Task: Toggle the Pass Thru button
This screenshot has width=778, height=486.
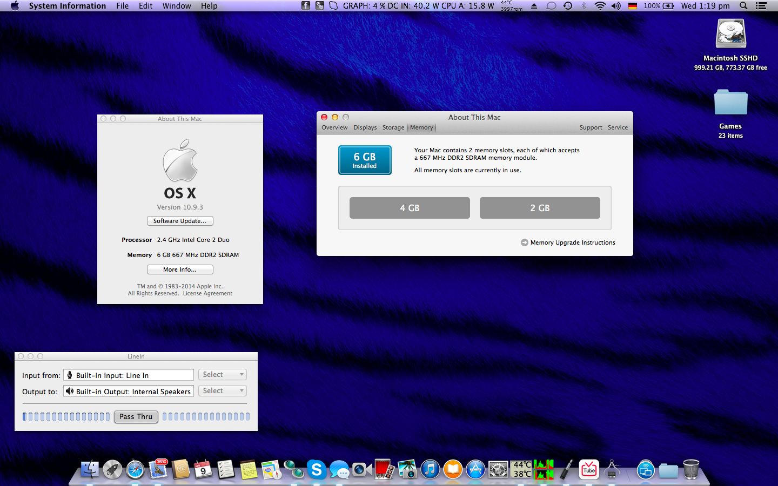Action: click(136, 416)
